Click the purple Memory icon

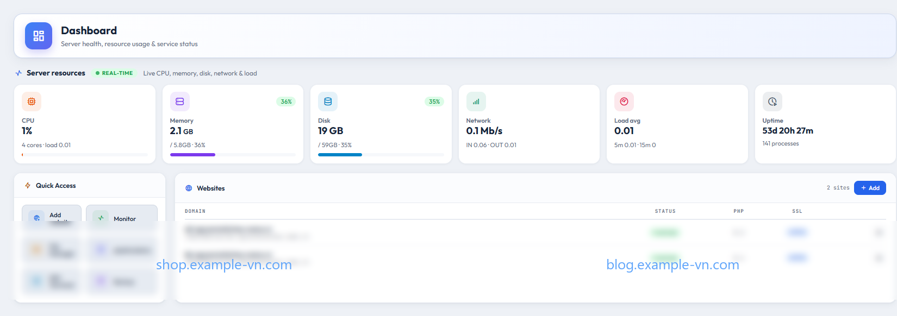click(x=180, y=102)
